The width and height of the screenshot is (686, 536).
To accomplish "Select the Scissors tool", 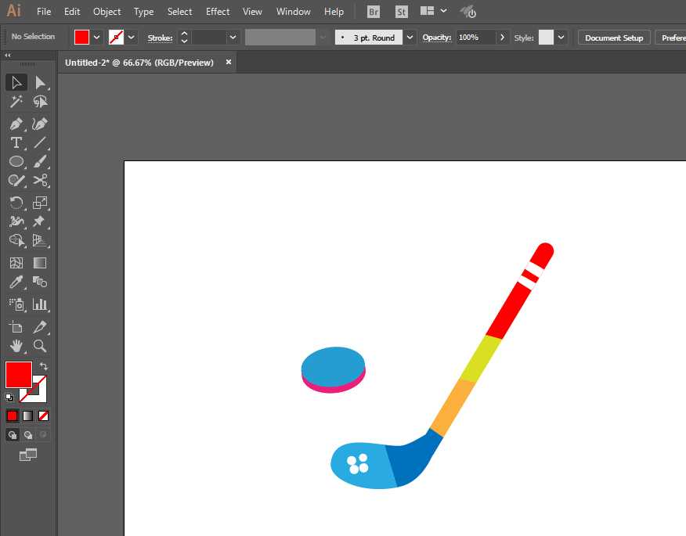I will coord(40,181).
